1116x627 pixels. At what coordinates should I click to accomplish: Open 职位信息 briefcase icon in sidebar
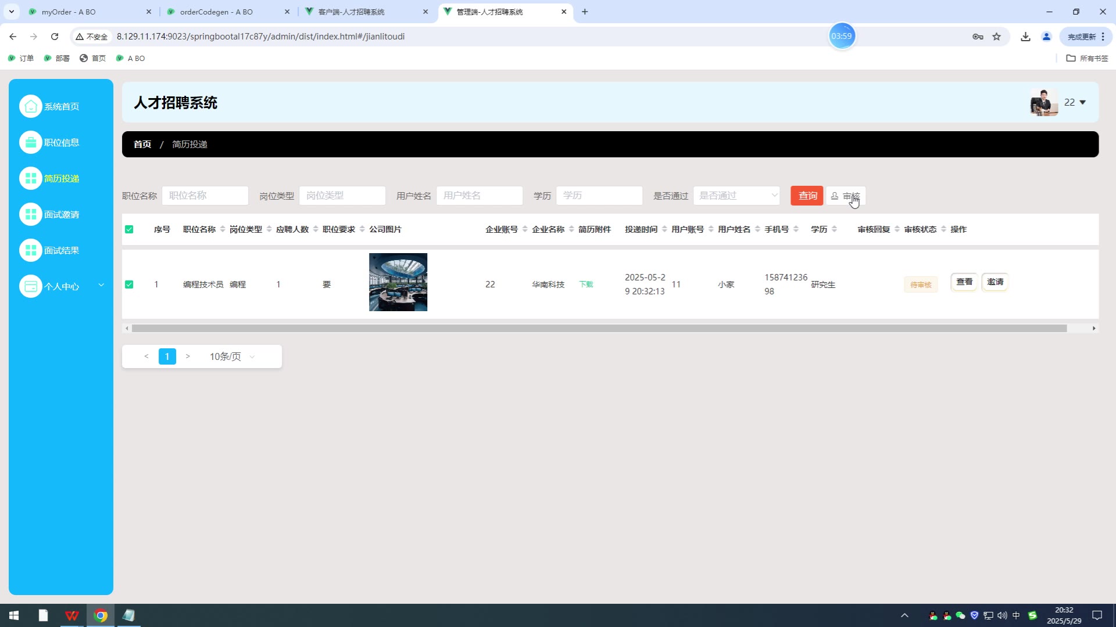pyautogui.click(x=31, y=142)
